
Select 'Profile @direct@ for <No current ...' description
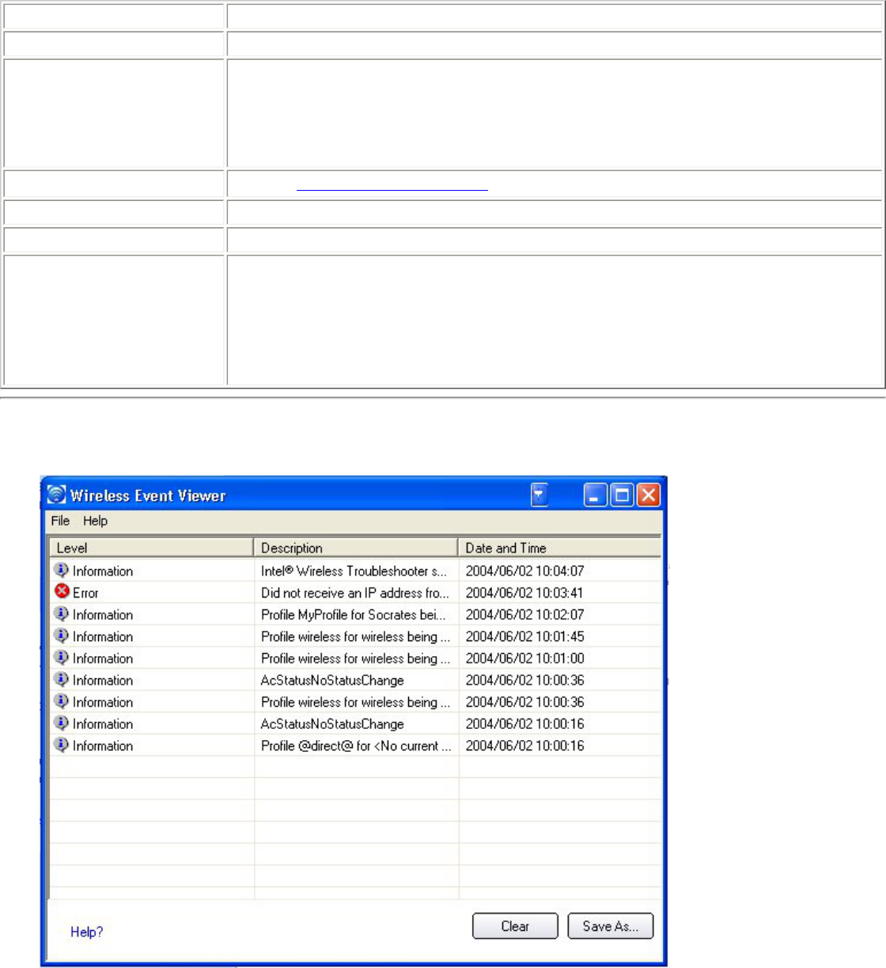tap(356, 746)
